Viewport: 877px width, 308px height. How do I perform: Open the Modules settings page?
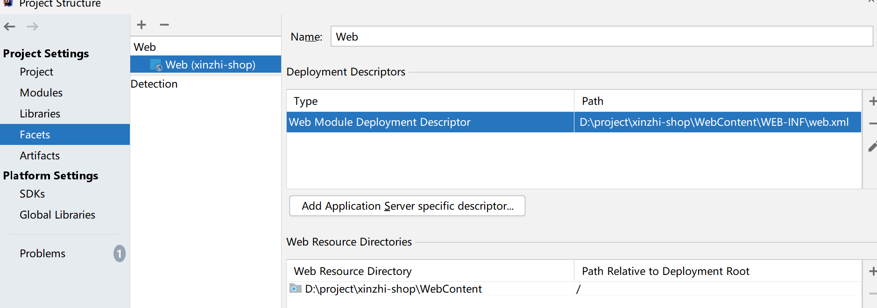pyautogui.click(x=41, y=93)
